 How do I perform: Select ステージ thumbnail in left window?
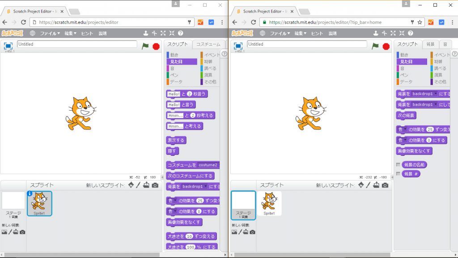[x=13, y=205]
